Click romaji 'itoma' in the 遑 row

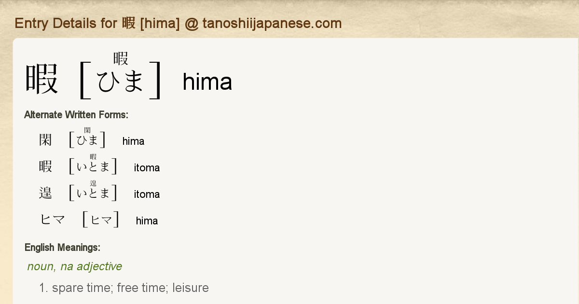tap(147, 194)
